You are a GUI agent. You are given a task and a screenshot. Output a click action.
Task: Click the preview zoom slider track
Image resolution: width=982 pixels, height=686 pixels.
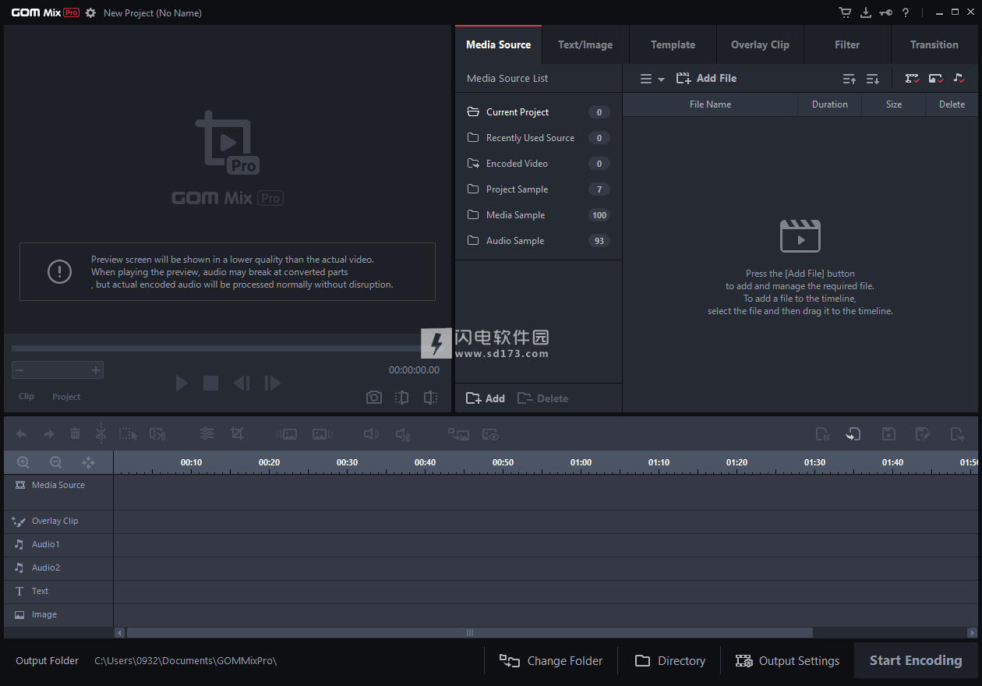point(58,370)
